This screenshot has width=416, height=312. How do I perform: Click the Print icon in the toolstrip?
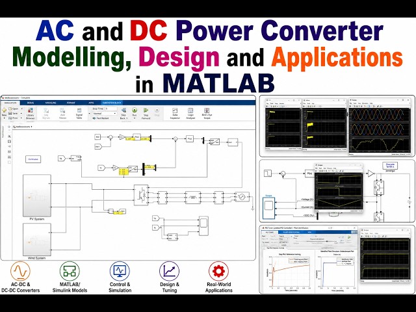click(x=10, y=118)
